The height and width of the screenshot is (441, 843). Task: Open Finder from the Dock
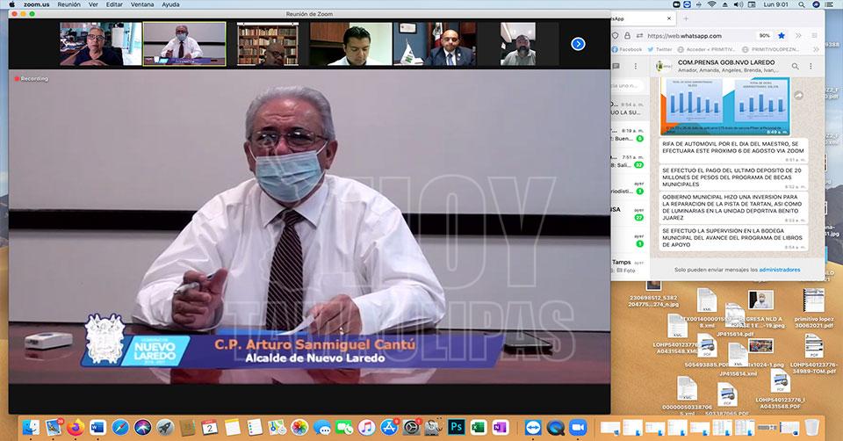click(30, 427)
